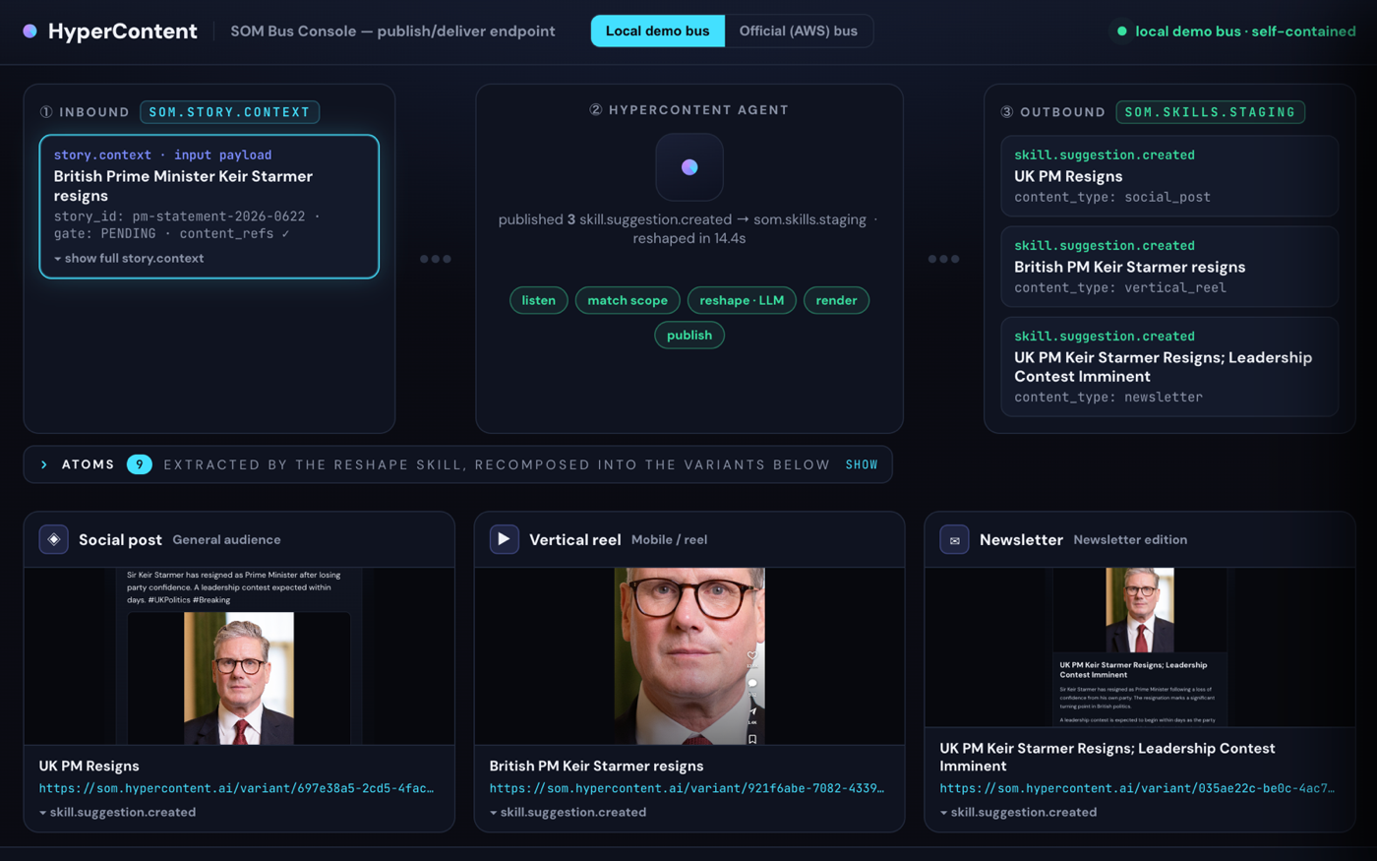Click the SOM.SKILLS.STAGING topic badge
Screen dimensions: 1377x861
click(x=1211, y=112)
